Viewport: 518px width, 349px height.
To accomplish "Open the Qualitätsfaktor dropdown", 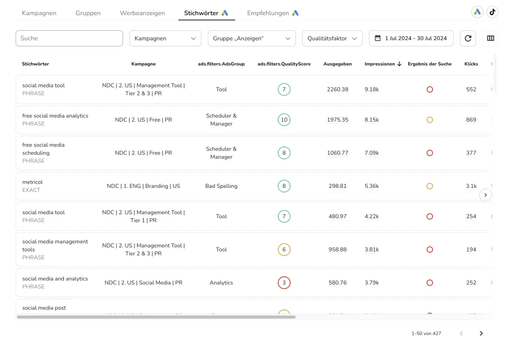I will tap(332, 38).
